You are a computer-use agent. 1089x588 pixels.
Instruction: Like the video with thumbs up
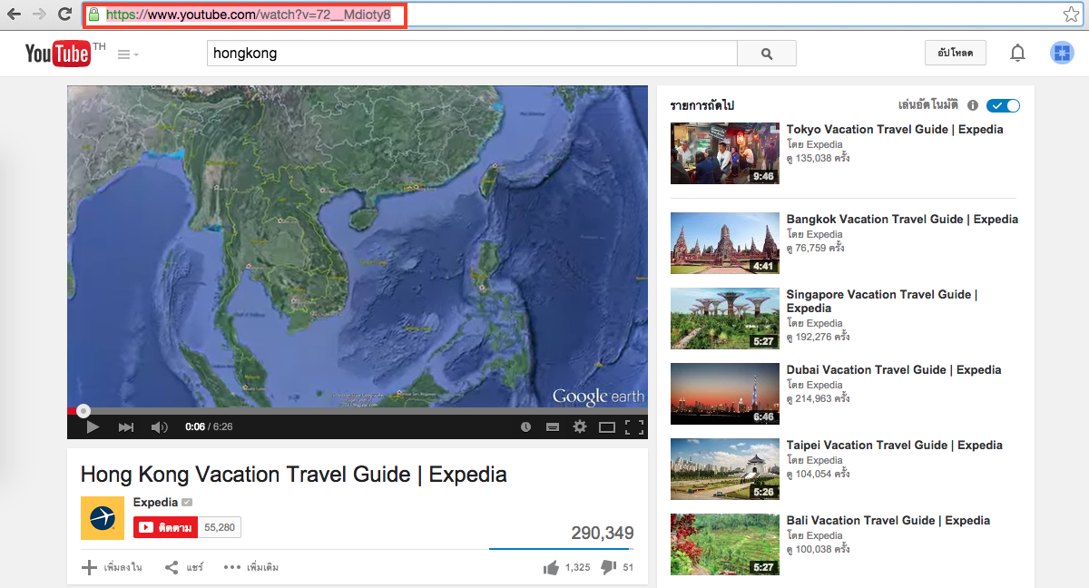point(551,568)
